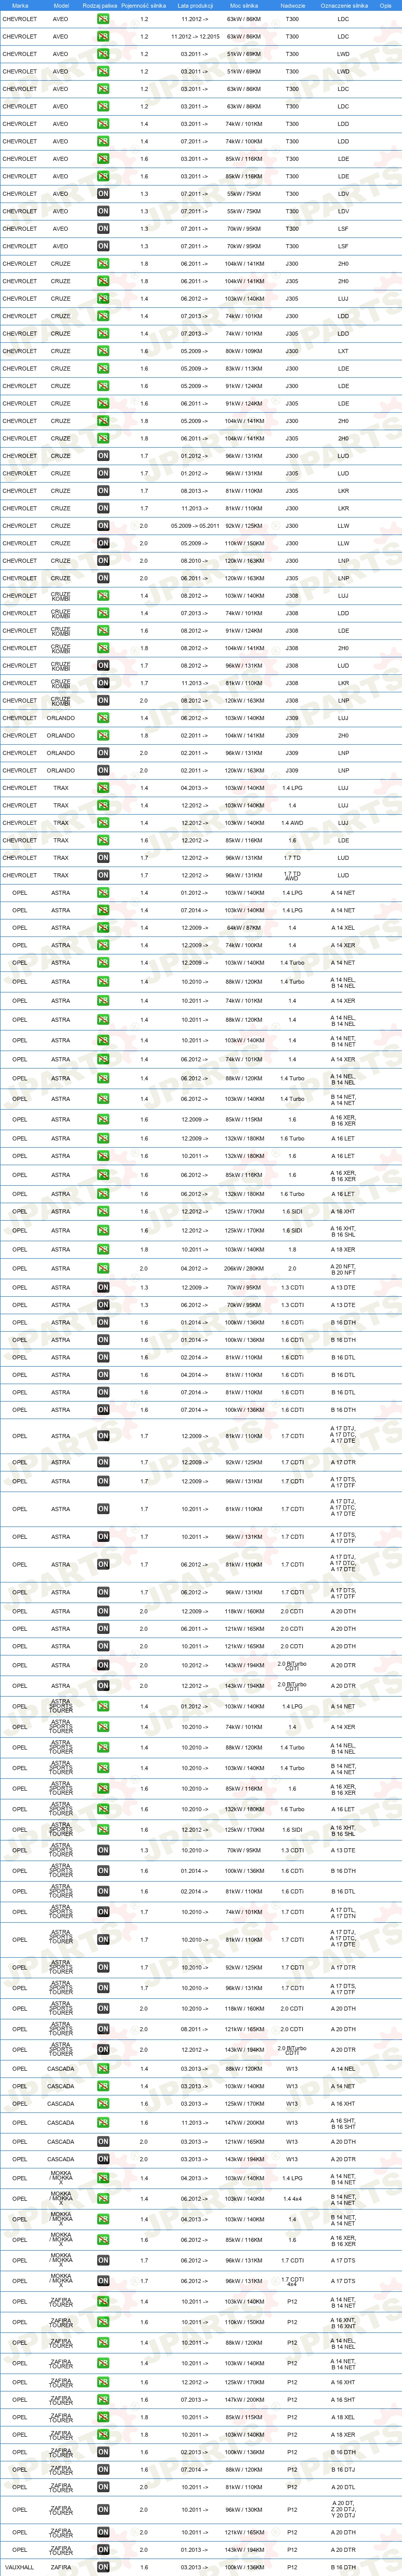Click diesel ON icon in Astra Sports Tourer BiTurbo row
The width and height of the screenshot is (402, 2576).
tap(103, 2049)
